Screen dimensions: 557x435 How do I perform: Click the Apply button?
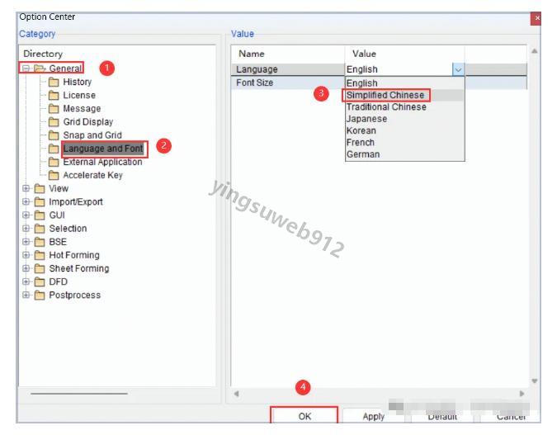click(x=374, y=416)
